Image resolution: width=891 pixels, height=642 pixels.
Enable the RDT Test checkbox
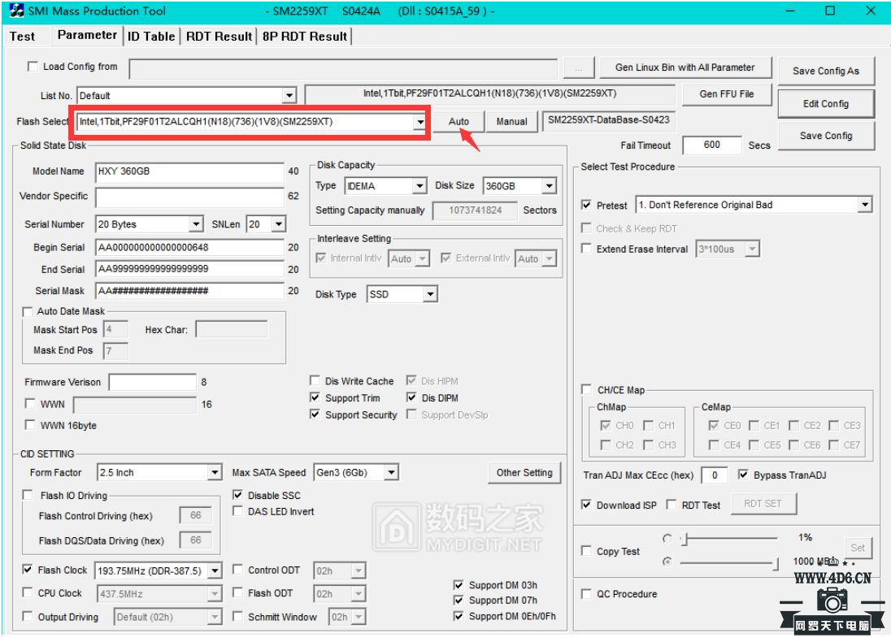click(x=671, y=505)
